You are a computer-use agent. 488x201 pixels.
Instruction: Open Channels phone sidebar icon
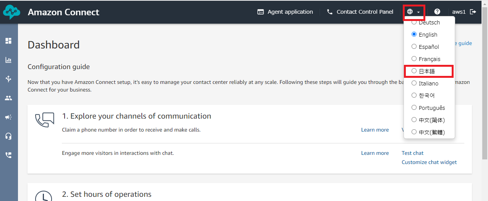click(x=8, y=155)
